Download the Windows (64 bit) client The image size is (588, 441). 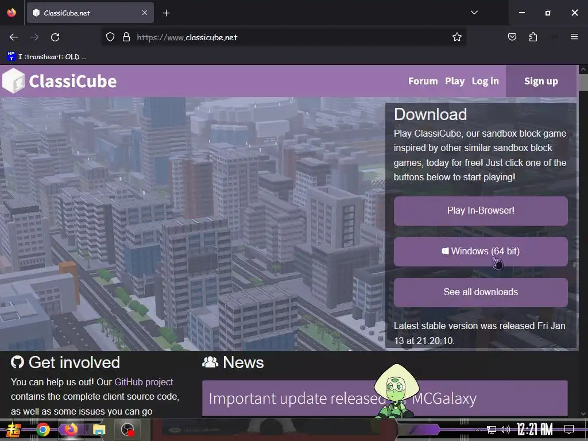tap(481, 252)
